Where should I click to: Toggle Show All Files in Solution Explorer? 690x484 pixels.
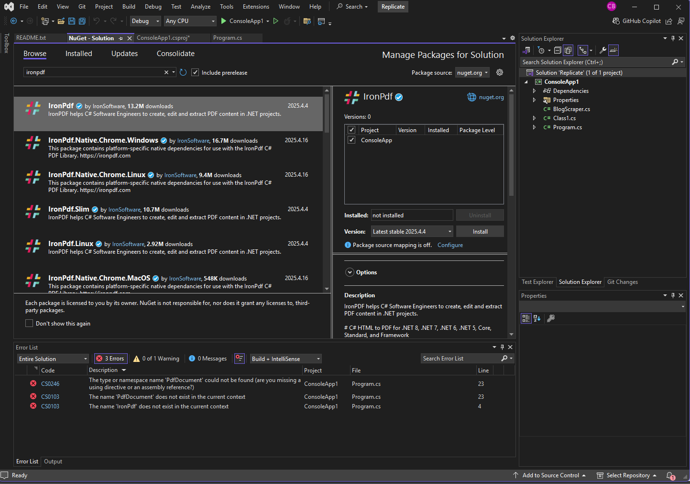pyautogui.click(x=568, y=50)
